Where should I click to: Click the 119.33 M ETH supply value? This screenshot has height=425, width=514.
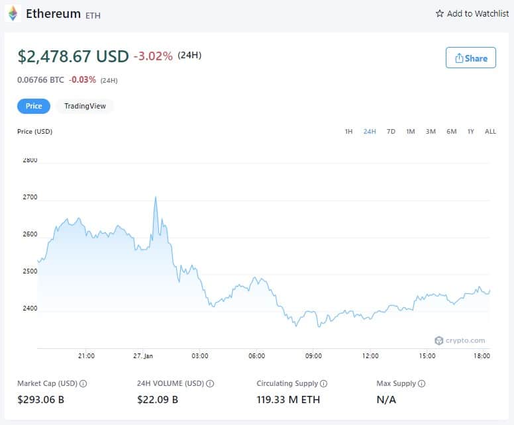[x=288, y=399]
